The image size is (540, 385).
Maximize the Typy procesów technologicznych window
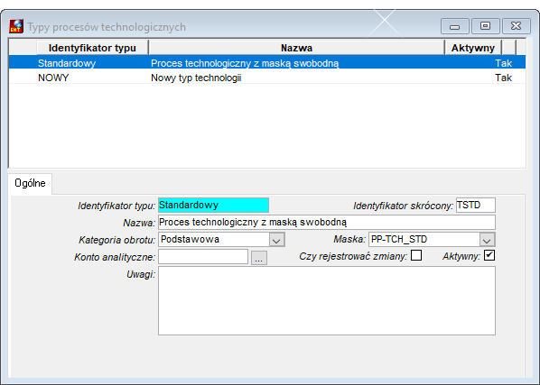485,26
